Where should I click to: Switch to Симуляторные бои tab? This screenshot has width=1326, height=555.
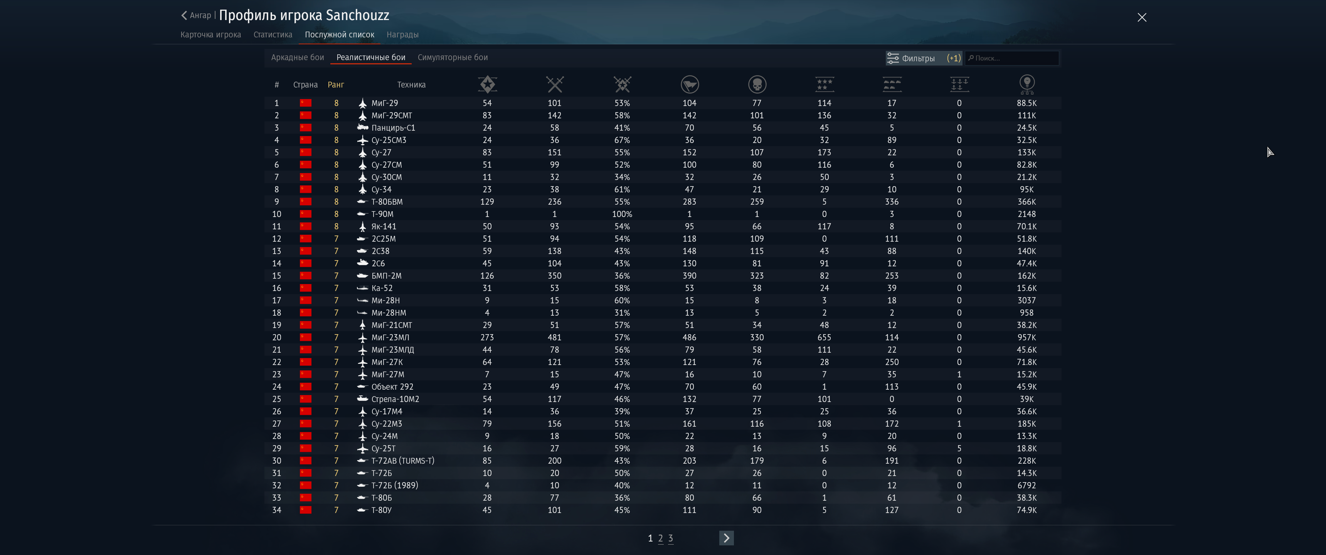pyautogui.click(x=453, y=57)
